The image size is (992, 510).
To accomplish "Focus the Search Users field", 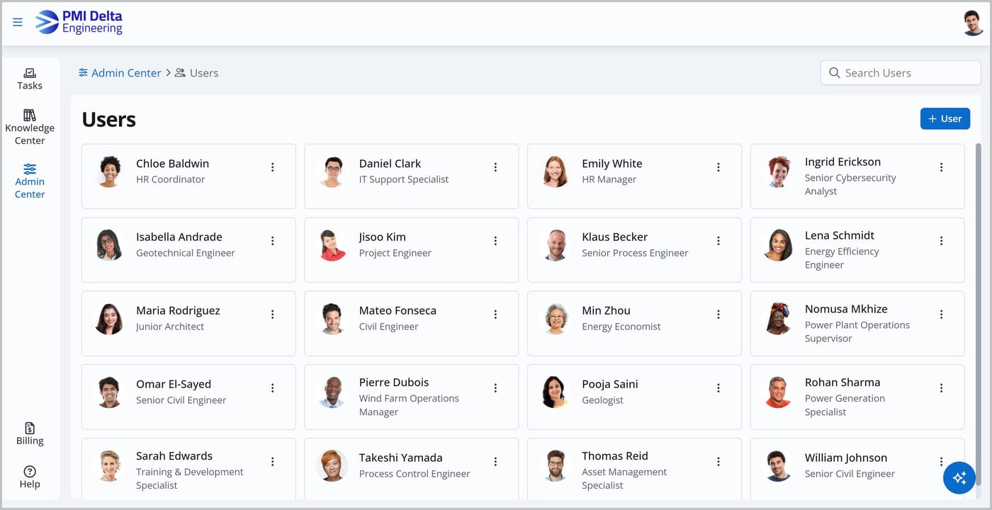I will point(901,73).
